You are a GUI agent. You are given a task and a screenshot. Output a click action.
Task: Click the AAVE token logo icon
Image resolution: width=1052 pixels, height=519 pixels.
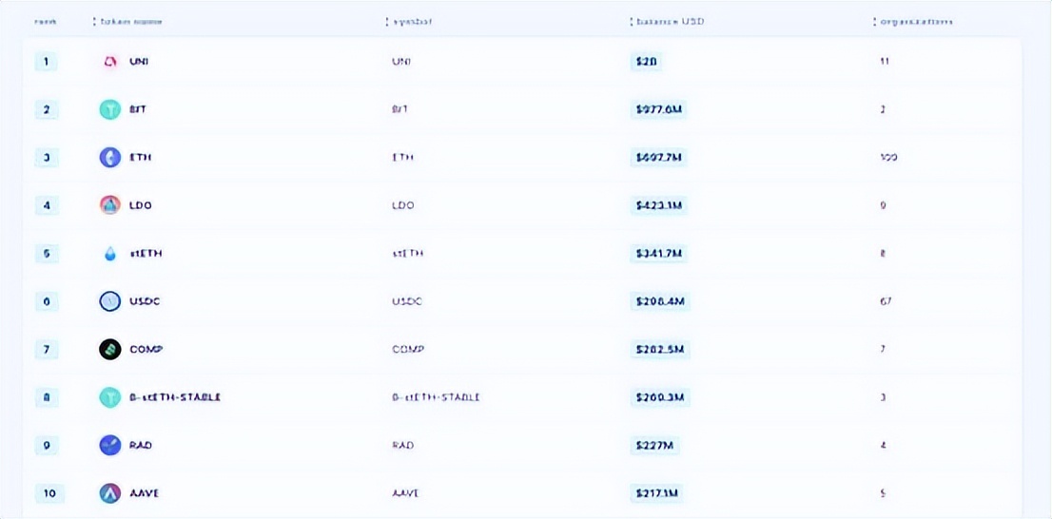pos(110,493)
